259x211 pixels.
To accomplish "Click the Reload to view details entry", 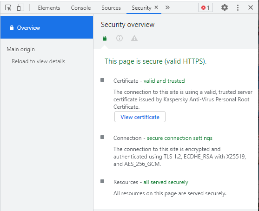I will click(38, 61).
